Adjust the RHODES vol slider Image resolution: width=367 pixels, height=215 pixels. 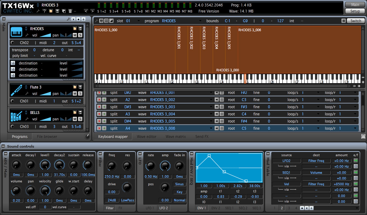coord(45,35)
